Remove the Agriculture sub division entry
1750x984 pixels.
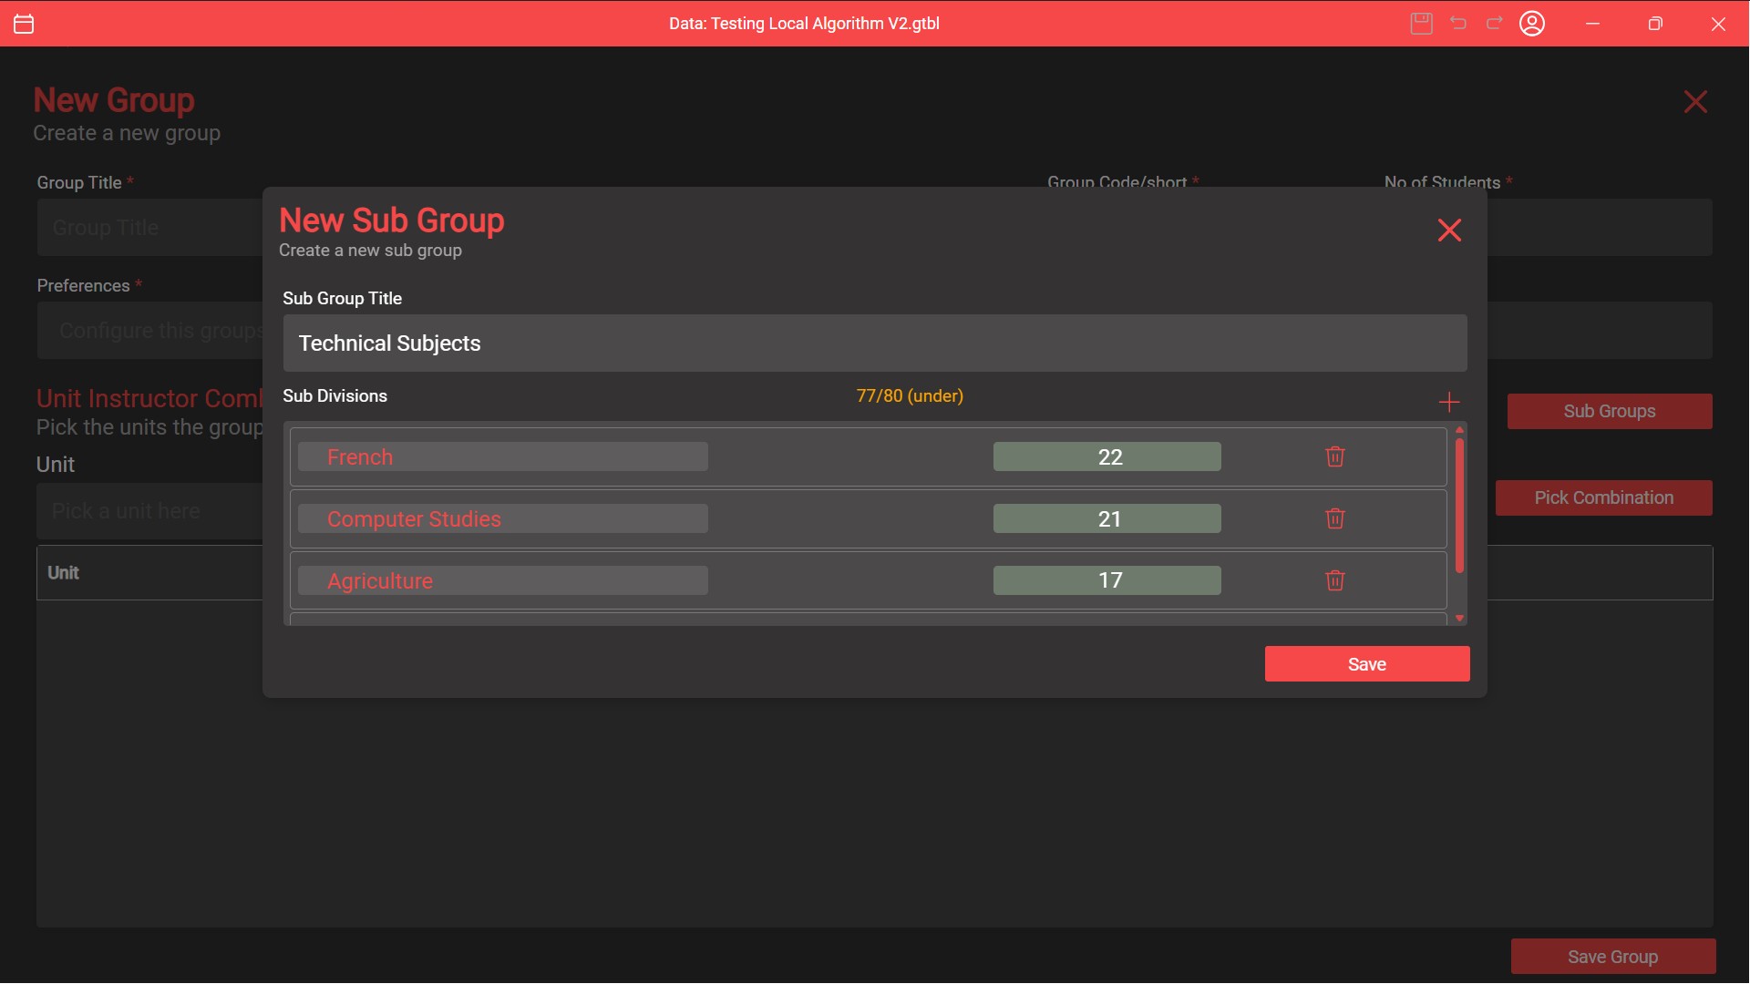tap(1334, 580)
